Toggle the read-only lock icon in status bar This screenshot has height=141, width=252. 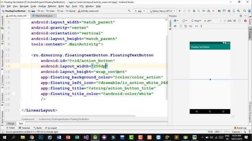[245, 132]
